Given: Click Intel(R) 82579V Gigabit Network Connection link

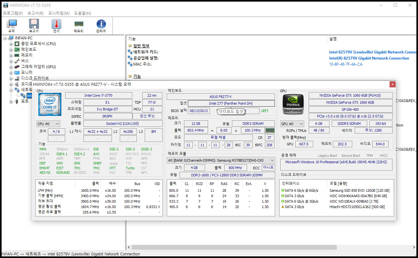Looking at the screenshot, I should pyautogui.click(x=369, y=58).
